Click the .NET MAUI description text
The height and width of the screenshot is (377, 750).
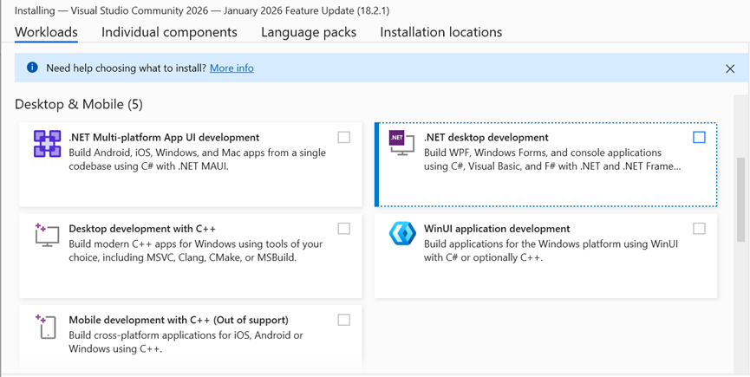point(197,160)
